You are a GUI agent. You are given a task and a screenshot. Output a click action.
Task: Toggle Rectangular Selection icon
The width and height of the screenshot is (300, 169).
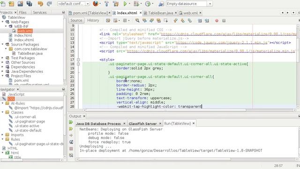click(x=165, y=21)
